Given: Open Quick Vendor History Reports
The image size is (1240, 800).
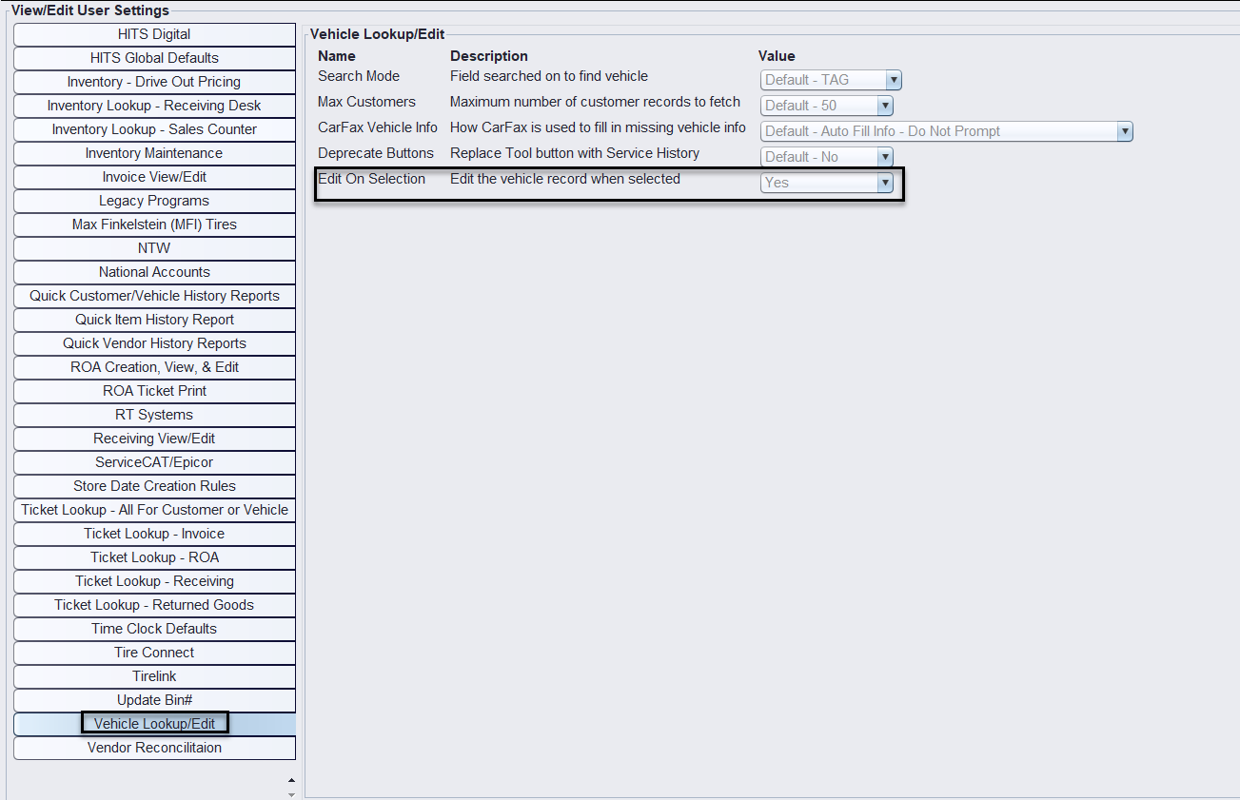Looking at the screenshot, I should click(154, 343).
